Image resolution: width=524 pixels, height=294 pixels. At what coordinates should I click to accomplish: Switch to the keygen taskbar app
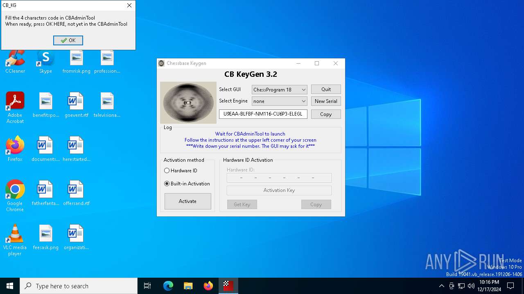click(228, 286)
